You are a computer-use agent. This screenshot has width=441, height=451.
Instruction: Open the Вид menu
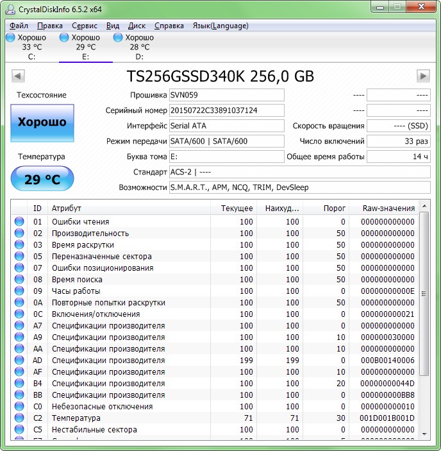point(113,26)
